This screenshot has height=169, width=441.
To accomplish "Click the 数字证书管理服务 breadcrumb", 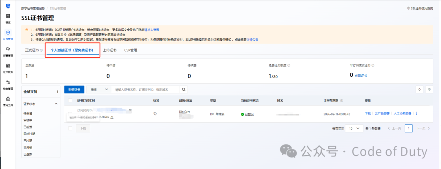I will pyautogui.click(x=33, y=9).
